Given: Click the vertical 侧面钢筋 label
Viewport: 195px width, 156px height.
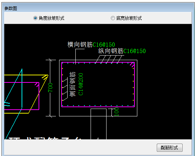Looking at the screenshot, I should [73, 84].
